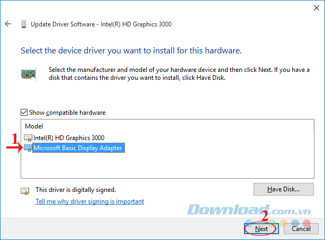This screenshot has width=325, height=240.
Task: Open the Have Disk dialog
Action: (284, 189)
